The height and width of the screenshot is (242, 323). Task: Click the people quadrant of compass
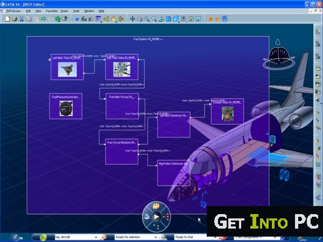[156, 206]
